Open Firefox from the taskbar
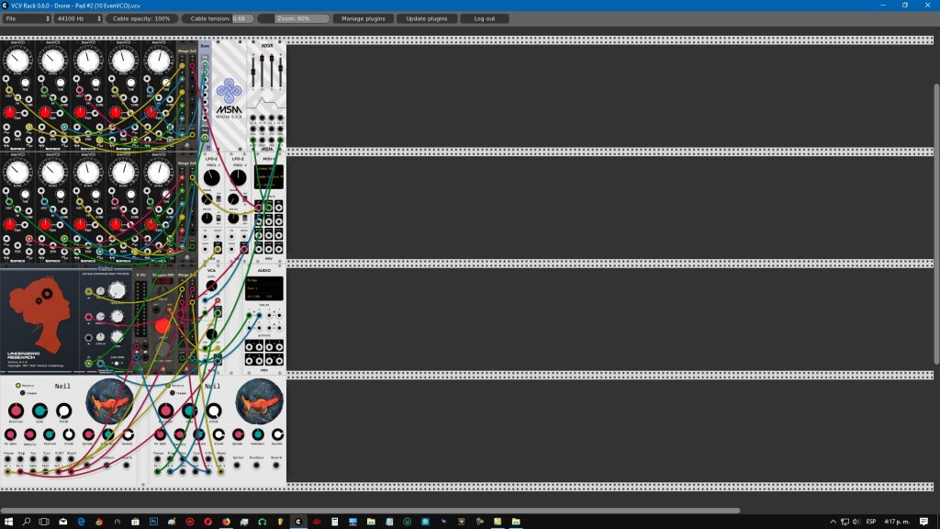940x529 pixels. [x=226, y=522]
